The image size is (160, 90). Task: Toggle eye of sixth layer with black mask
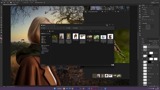point(142,62)
